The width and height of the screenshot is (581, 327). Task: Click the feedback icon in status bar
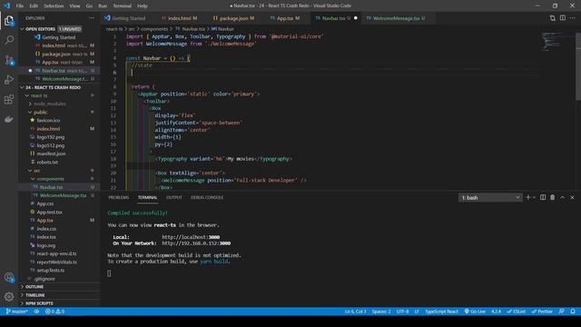[562, 312]
